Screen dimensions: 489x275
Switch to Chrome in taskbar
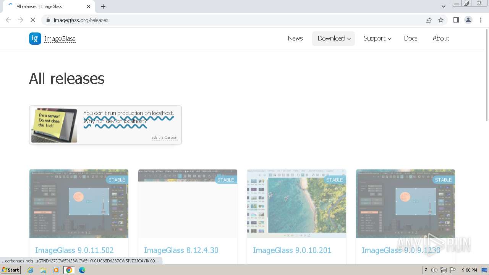(x=69, y=270)
